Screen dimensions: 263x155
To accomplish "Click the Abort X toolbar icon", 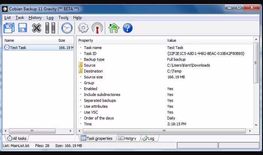I will point(36,28).
